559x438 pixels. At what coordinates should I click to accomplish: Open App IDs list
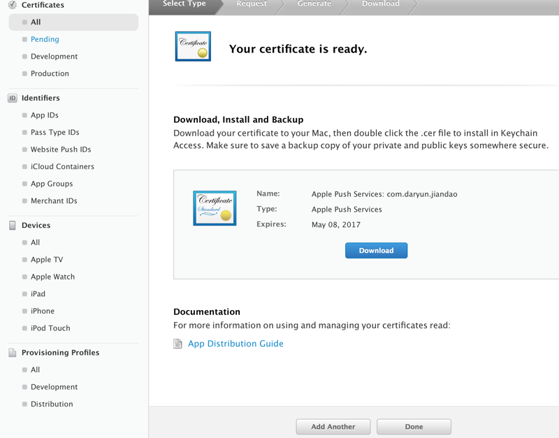point(45,115)
